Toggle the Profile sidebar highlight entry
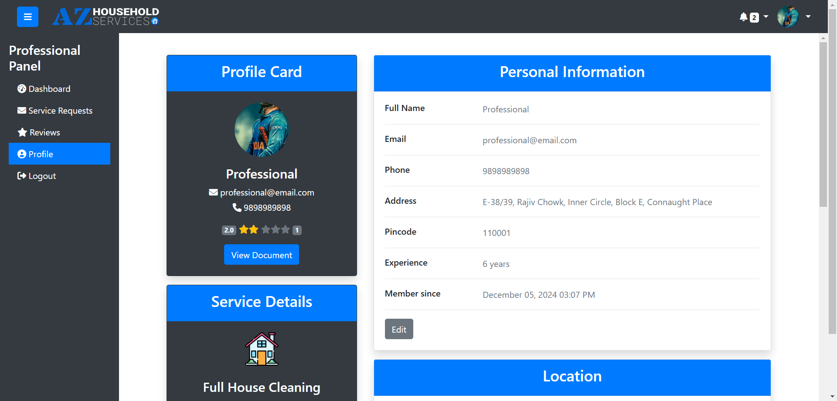 tap(41, 154)
